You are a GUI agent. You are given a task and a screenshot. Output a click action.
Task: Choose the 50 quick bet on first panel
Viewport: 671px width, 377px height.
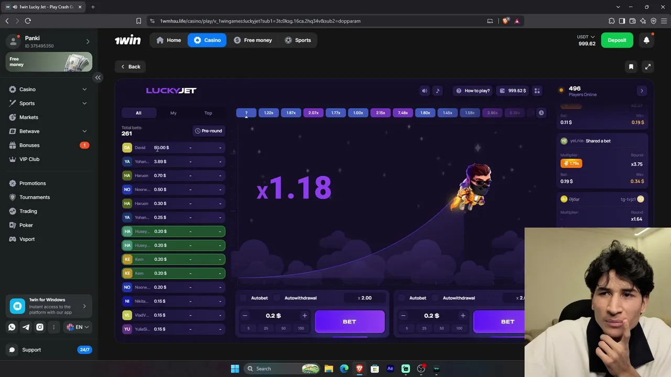point(284,328)
